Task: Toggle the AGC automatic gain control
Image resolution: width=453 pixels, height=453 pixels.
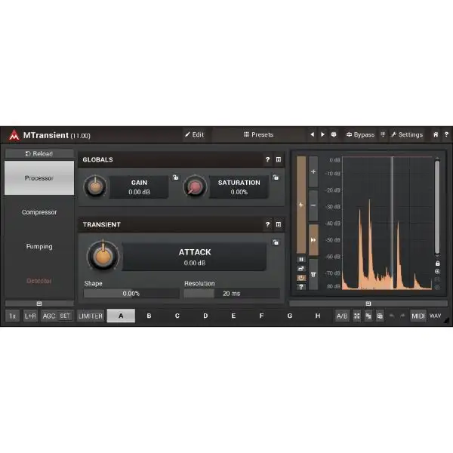Action: 48,316
